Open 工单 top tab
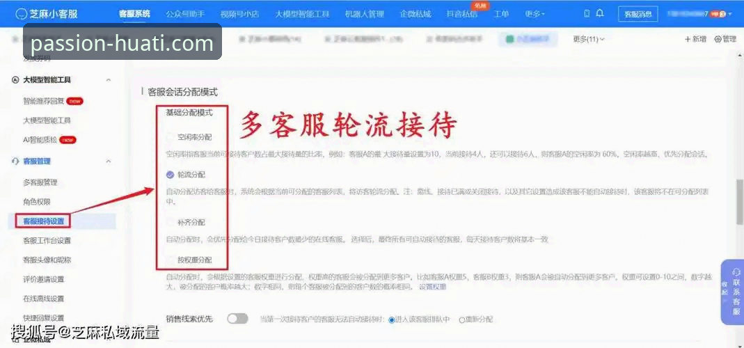This screenshot has height=348, width=744. click(501, 14)
